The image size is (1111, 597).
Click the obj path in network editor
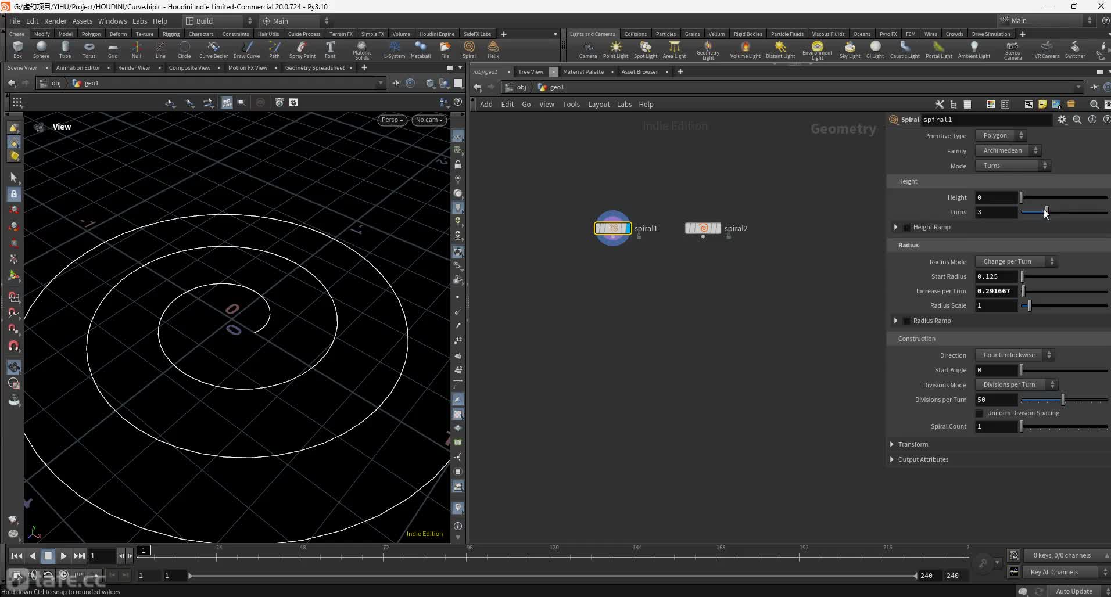[x=516, y=87]
